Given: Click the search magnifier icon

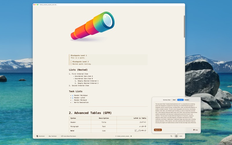Looking at the screenshot, I should click(171, 136).
